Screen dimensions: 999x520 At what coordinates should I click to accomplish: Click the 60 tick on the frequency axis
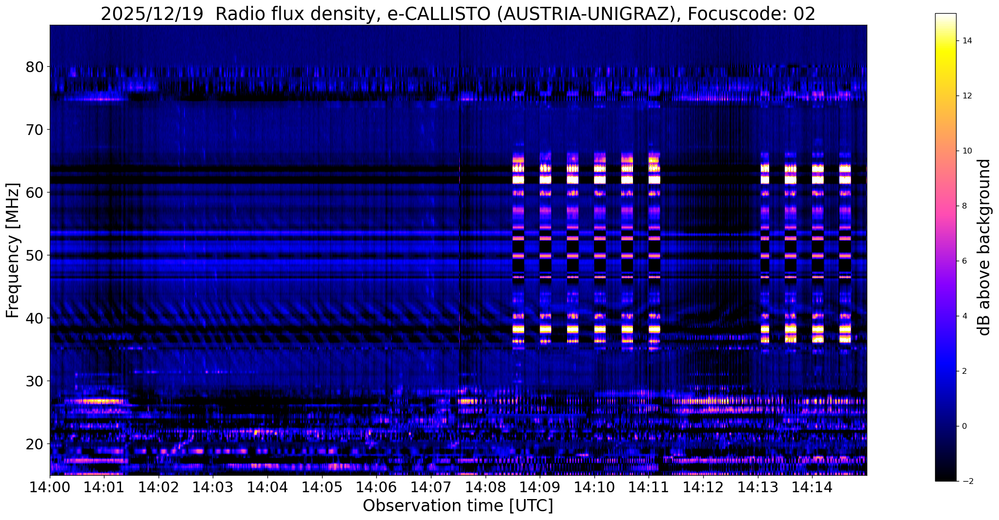(35, 193)
